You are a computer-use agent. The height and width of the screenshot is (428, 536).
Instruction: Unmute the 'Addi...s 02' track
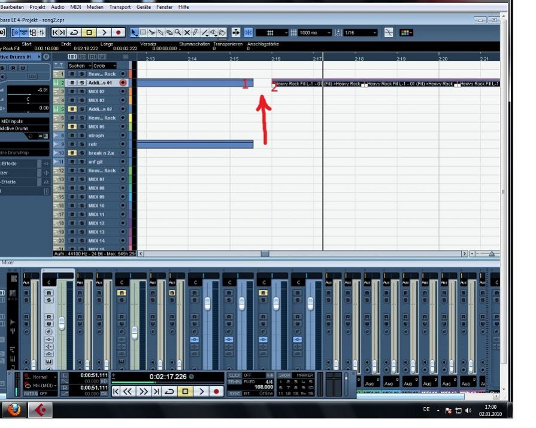tap(72, 109)
